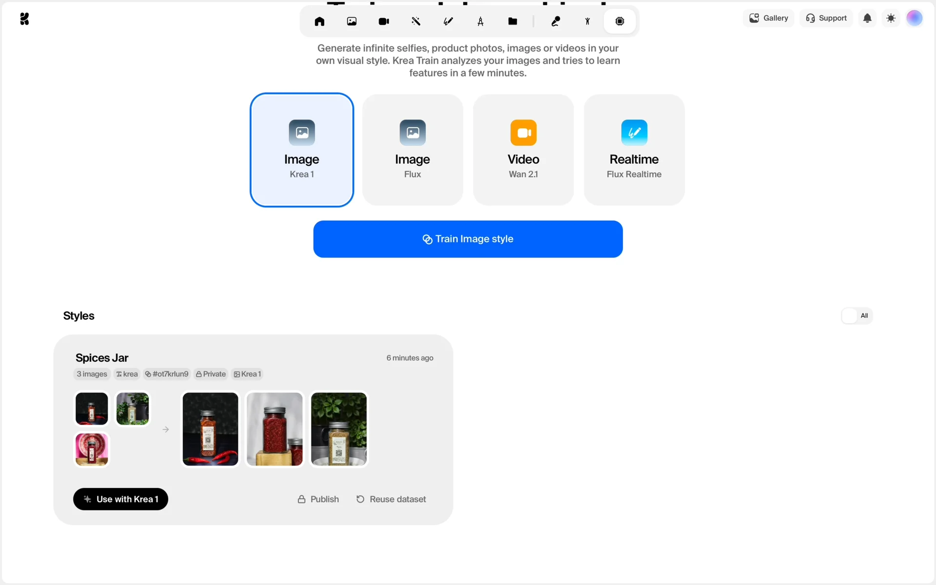Open the magic wand Enhancer tool
Screen dimensions: 936x585
tap(416, 21)
